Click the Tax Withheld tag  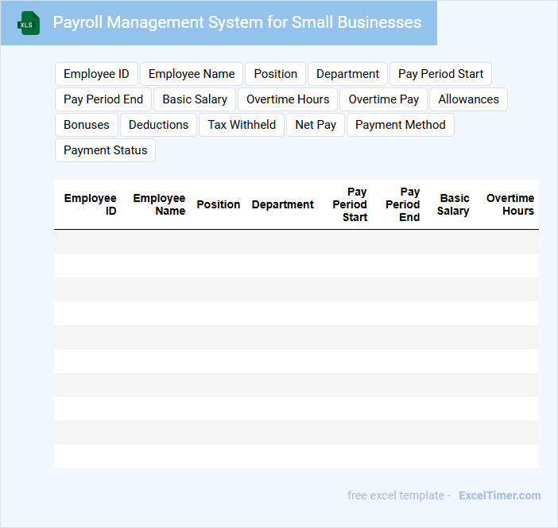[242, 125]
